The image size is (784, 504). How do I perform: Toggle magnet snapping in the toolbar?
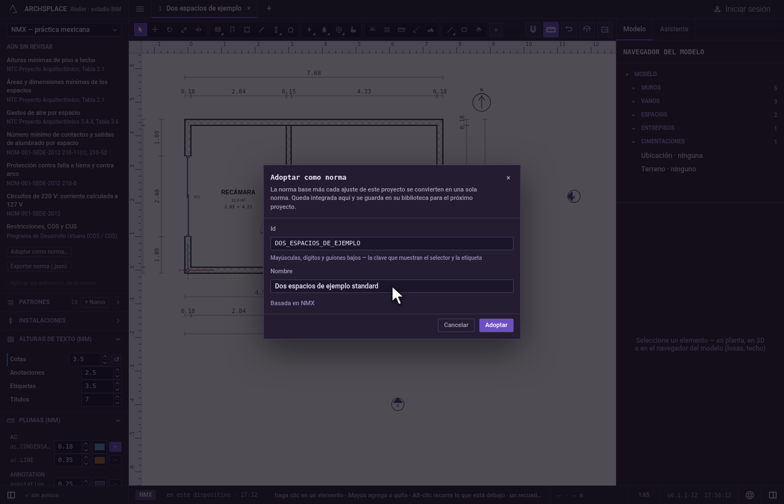tap(533, 29)
